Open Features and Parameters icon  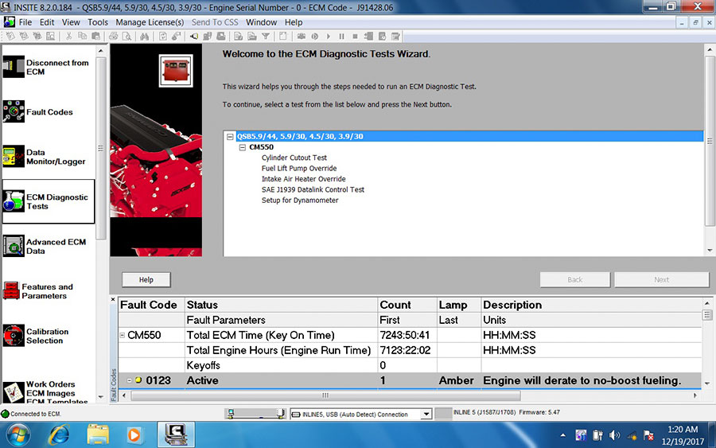[x=14, y=290]
